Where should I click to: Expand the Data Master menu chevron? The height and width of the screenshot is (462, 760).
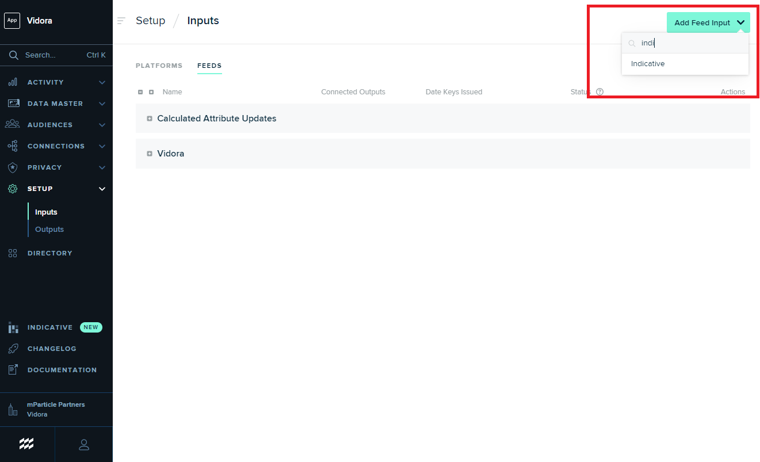tap(102, 104)
